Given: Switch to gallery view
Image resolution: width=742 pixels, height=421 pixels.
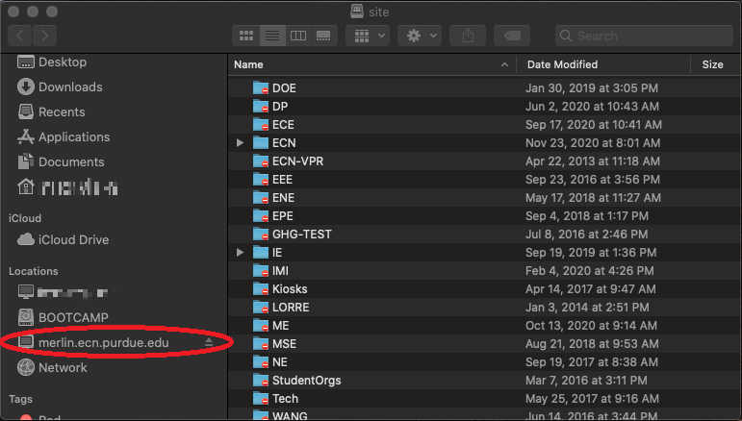Looking at the screenshot, I should pos(323,36).
